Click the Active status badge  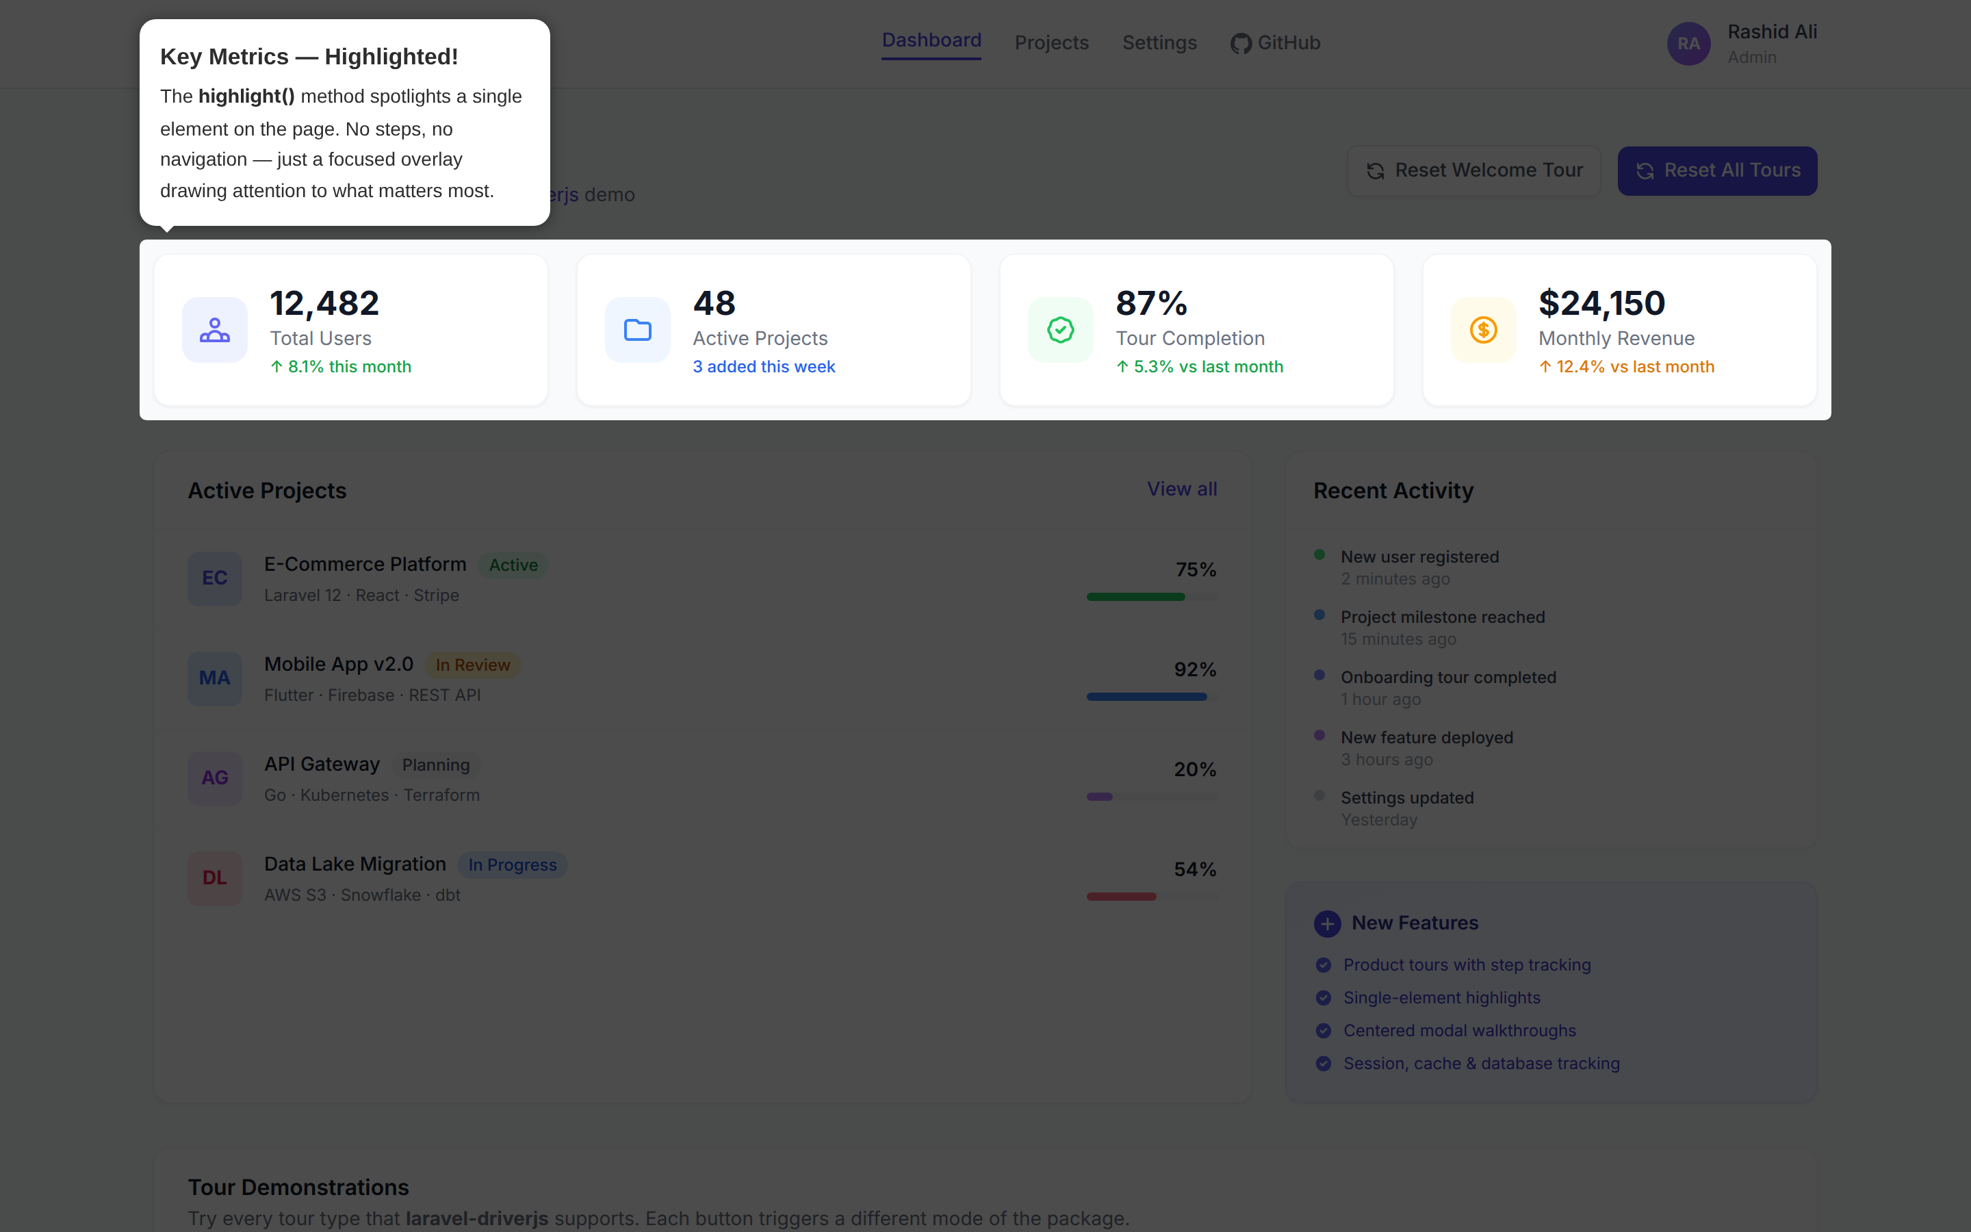[x=513, y=565]
